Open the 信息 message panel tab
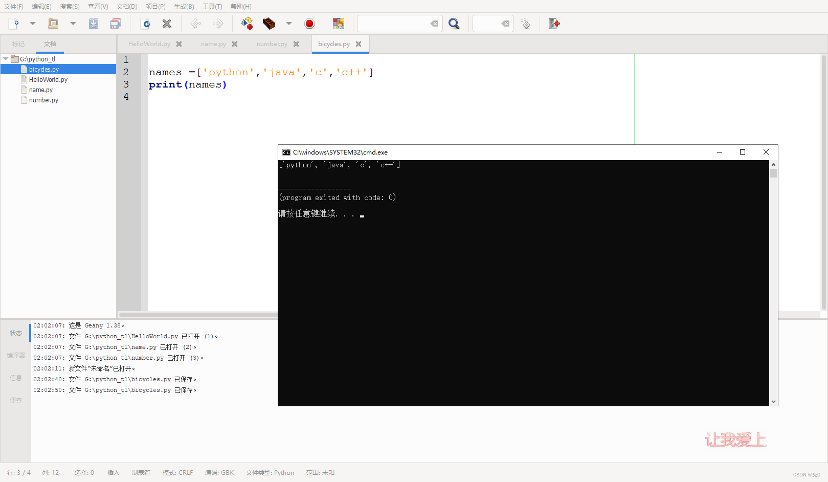 (x=16, y=378)
